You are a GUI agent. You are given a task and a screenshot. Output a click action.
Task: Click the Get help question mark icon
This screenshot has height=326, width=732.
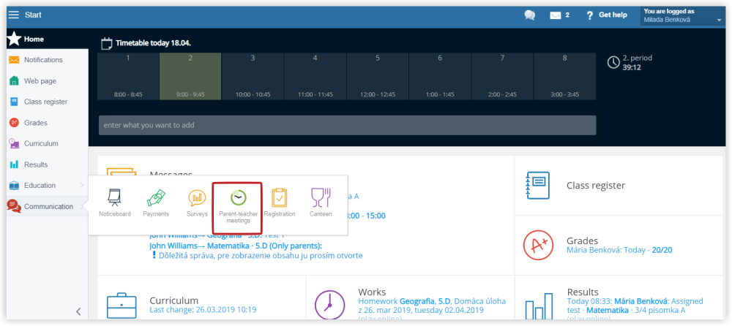[x=590, y=15]
